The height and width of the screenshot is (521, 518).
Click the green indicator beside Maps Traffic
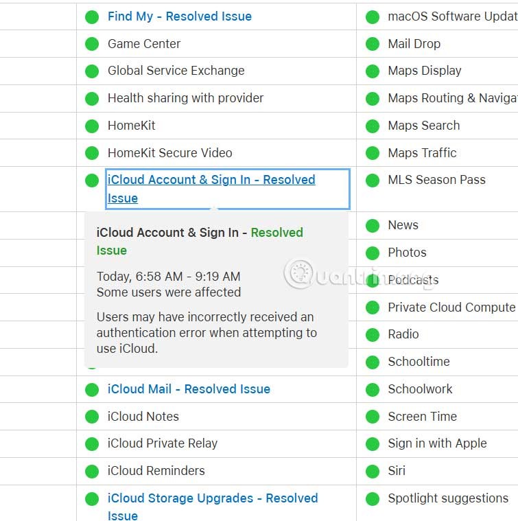pos(373,153)
